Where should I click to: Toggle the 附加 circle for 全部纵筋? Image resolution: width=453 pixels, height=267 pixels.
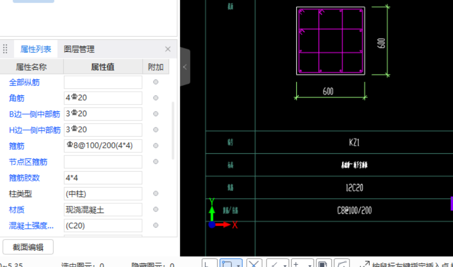click(156, 82)
